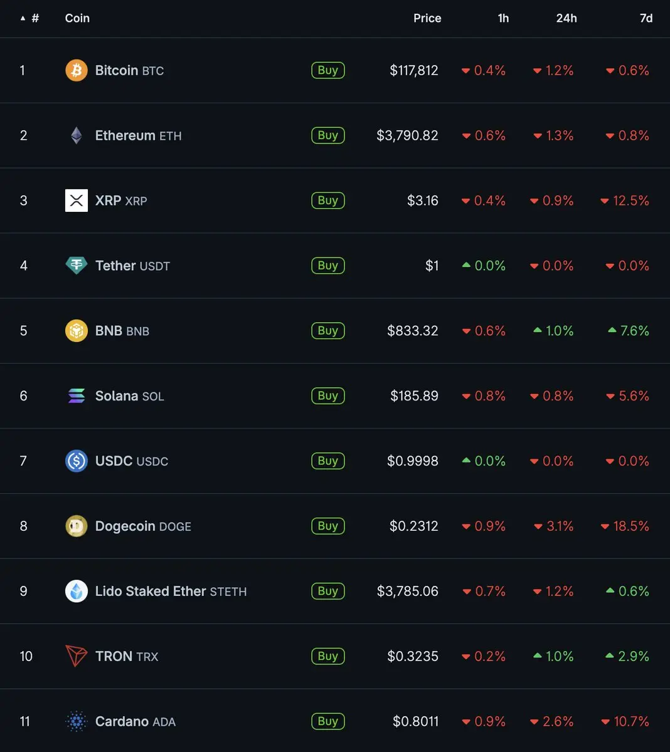Click the Tether green logo icon
Screen dimensions: 670x752
pos(77,266)
